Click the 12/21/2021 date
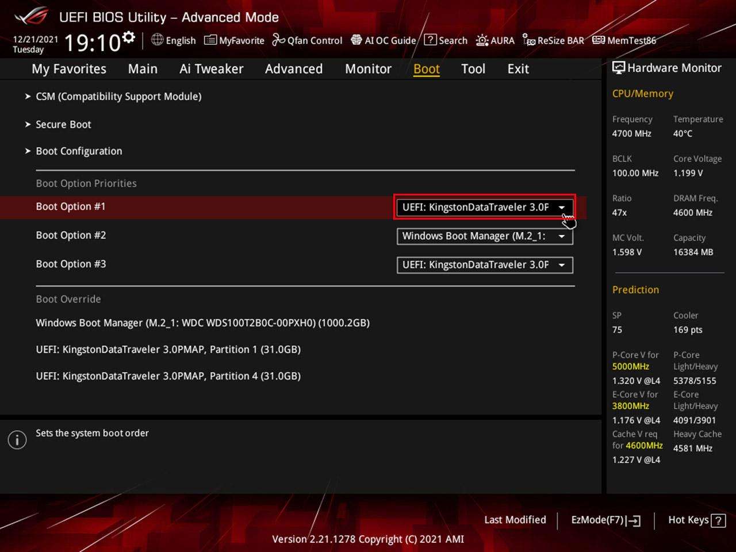Viewport: 736px width, 552px height. coord(36,40)
